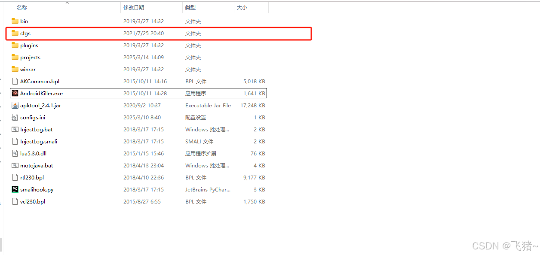Open the CSDN @飞猪~ watermark link
Screen dimensions: 540x255
[x=506, y=246]
